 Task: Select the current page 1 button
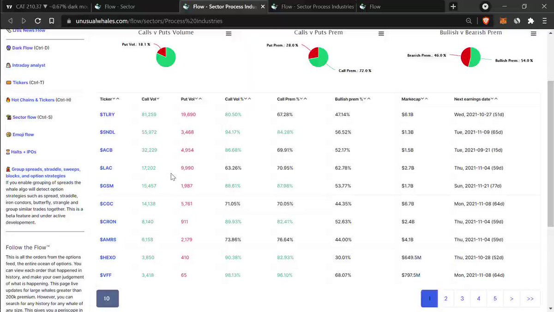429,299
